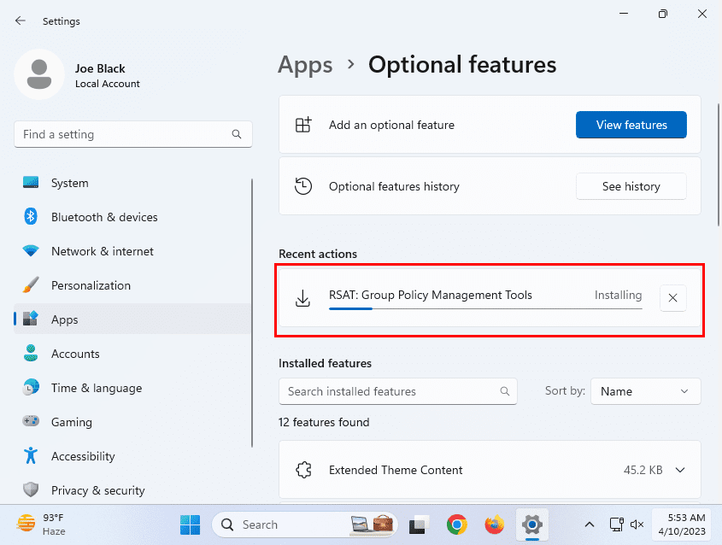Open Accounts settings
This screenshot has width=722, height=545.
pyautogui.click(x=132, y=354)
